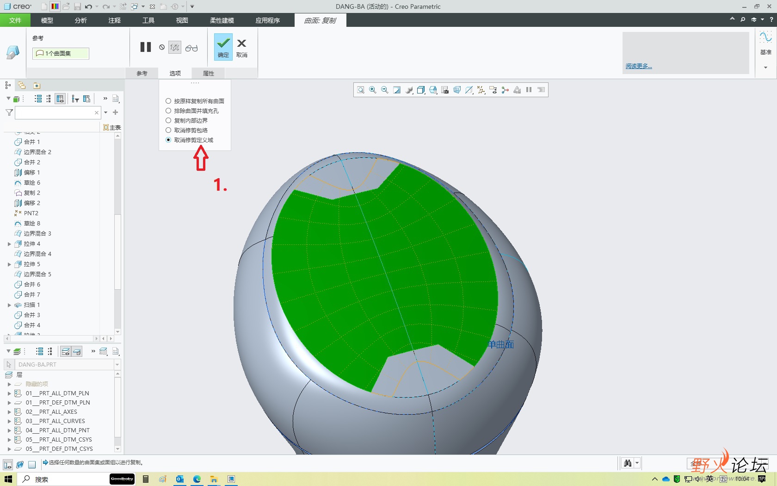This screenshot has width=777, height=486.
Task: Switch to the 模型 ribbon tab
Action: click(47, 20)
